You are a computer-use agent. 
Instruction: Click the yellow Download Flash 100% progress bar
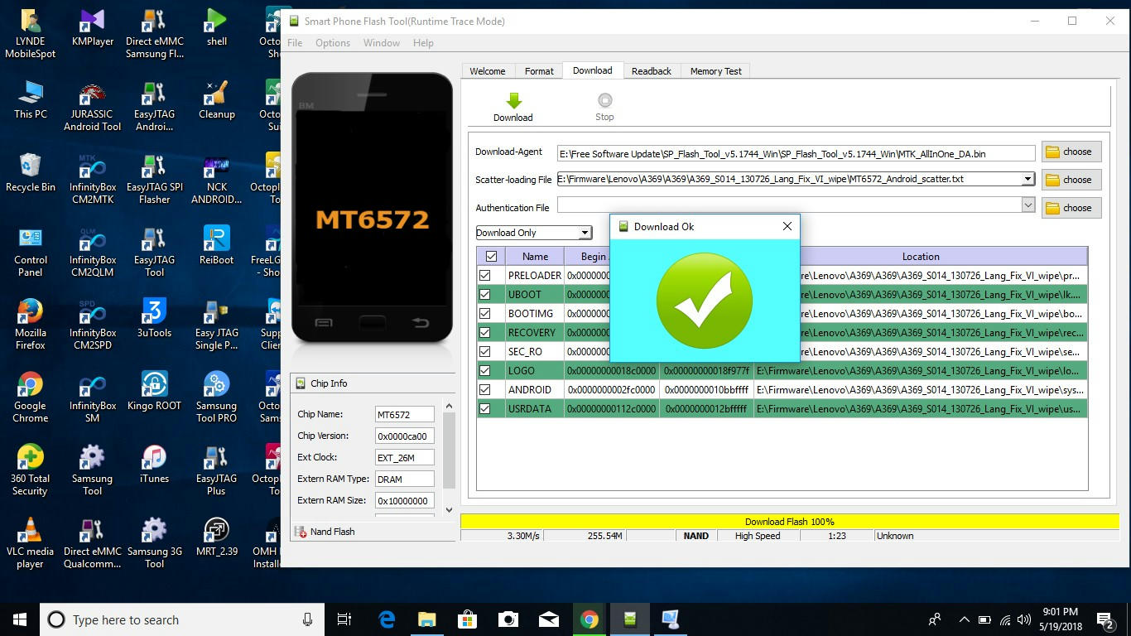pos(789,522)
